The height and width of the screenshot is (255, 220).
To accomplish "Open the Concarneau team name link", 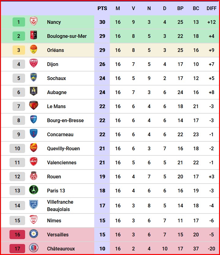I will (60, 134).
